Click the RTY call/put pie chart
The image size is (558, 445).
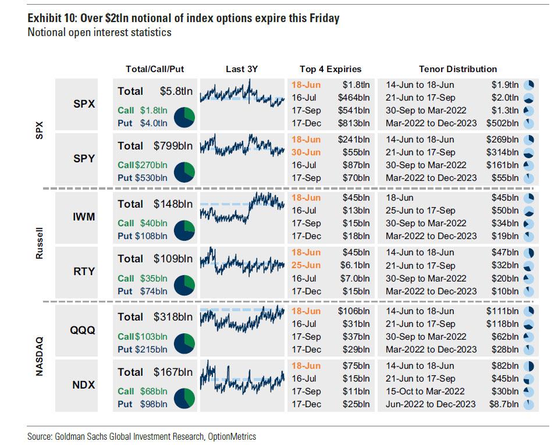[184, 284]
